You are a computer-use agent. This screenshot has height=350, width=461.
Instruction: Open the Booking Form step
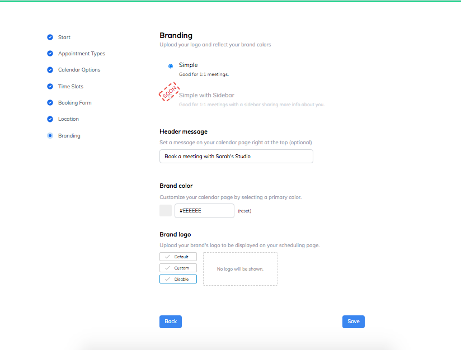pyautogui.click(x=74, y=103)
